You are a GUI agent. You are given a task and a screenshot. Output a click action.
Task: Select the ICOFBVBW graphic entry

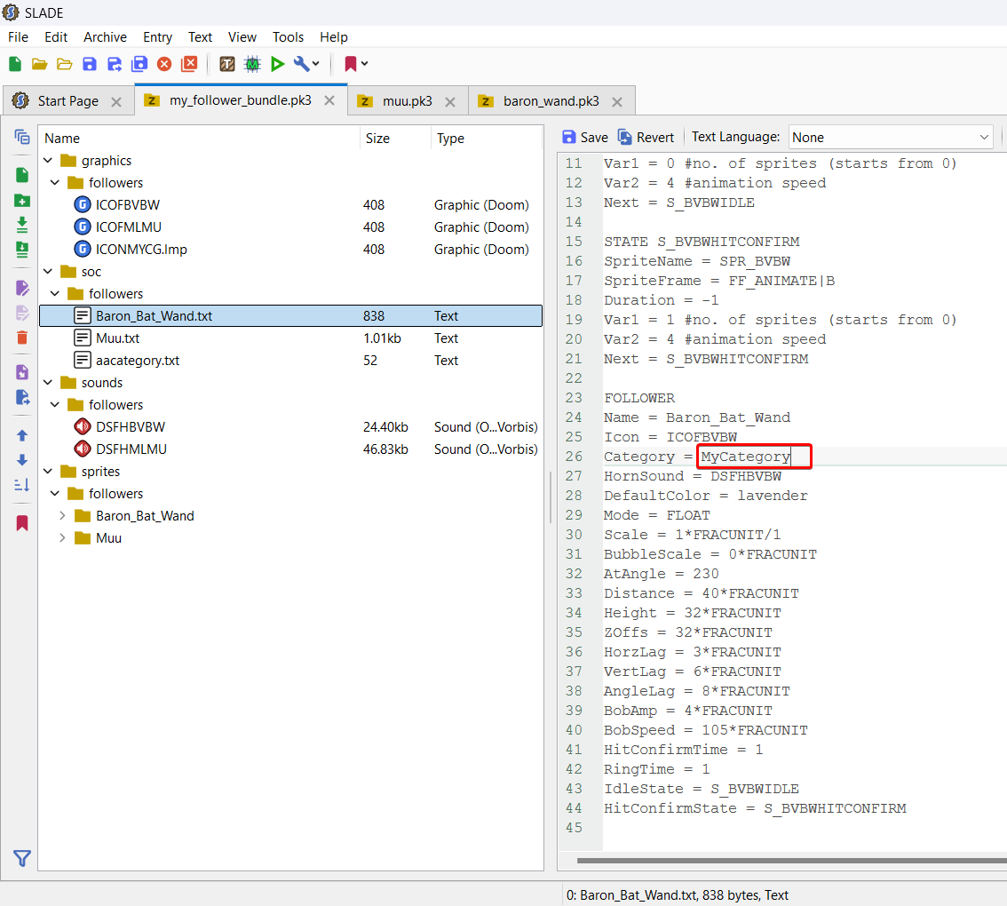[291, 205]
